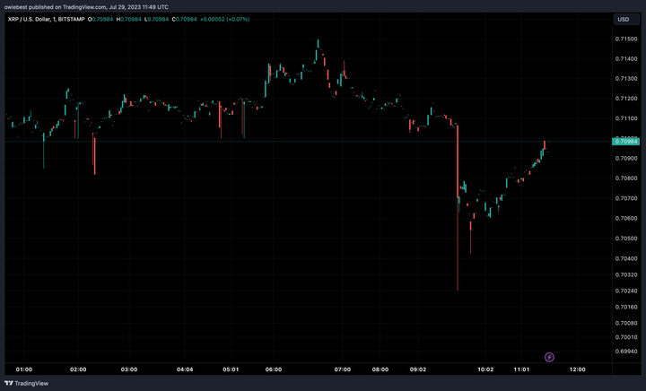
Task: Click the 02:00 time axis label
Action: coord(78,369)
